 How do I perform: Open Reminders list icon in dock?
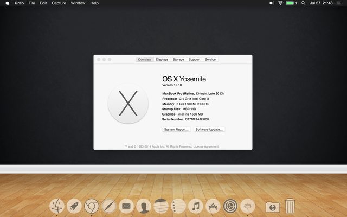178,206
